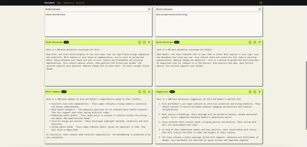The image size is (307, 147).
Task: Open the smiley profile icon
Action: (261, 3)
